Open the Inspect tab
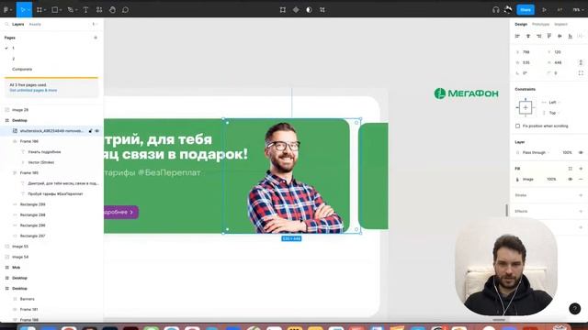Screen dimensions: 588x330 tap(560, 24)
